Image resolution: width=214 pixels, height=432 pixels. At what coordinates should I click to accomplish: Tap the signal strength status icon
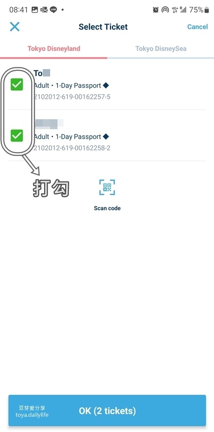[183, 10]
